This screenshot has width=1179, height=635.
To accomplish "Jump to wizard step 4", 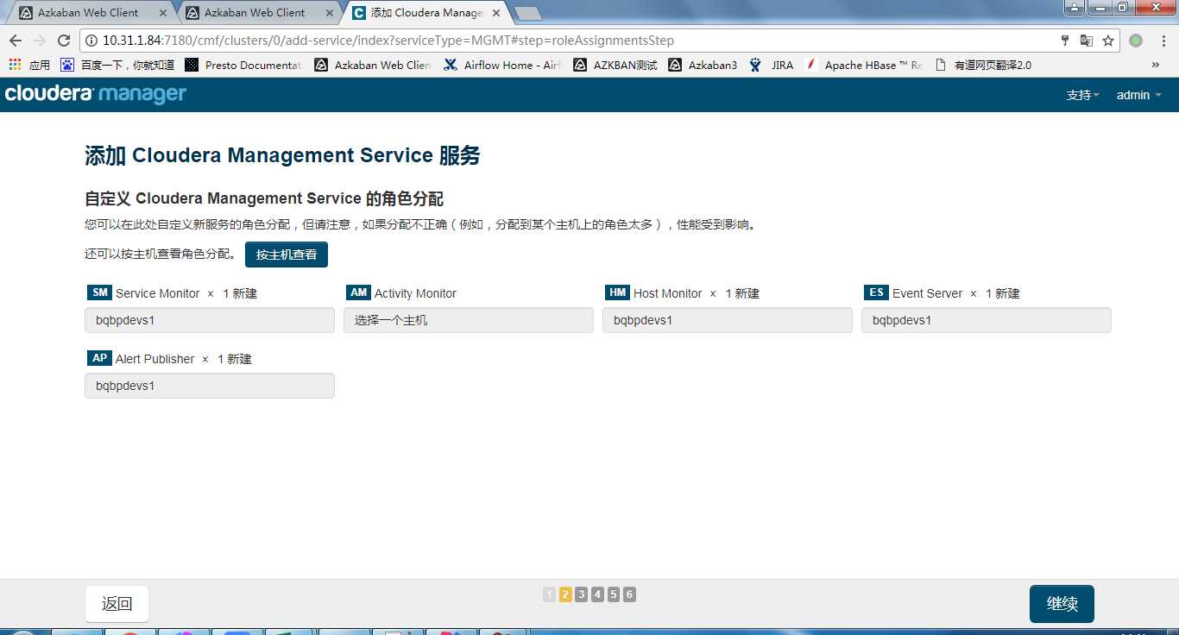I will (x=597, y=594).
